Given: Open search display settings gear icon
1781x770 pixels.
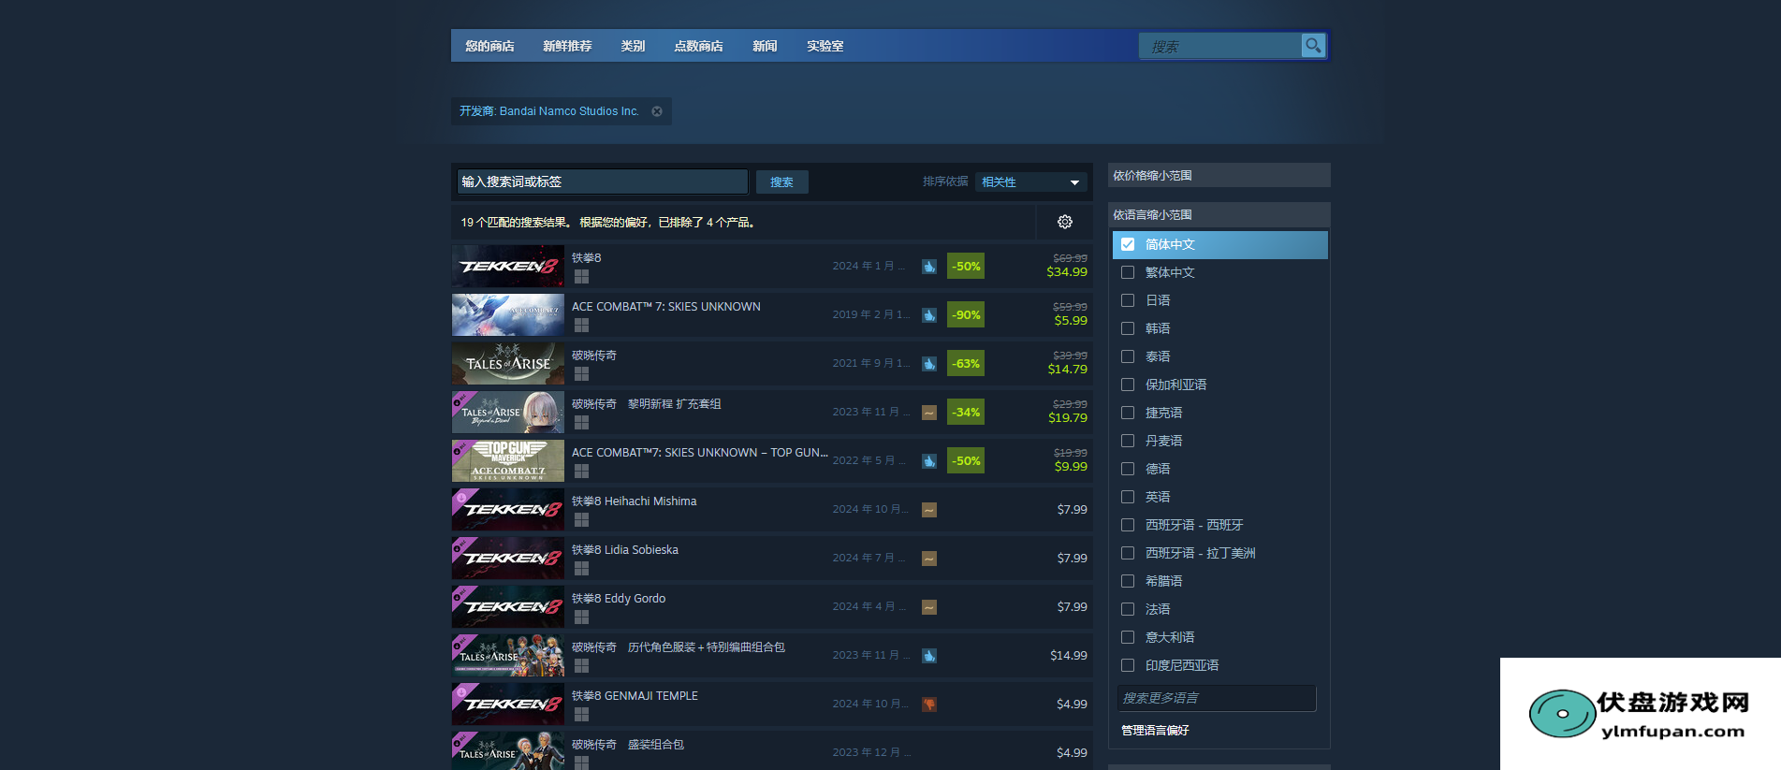Looking at the screenshot, I should (1065, 222).
